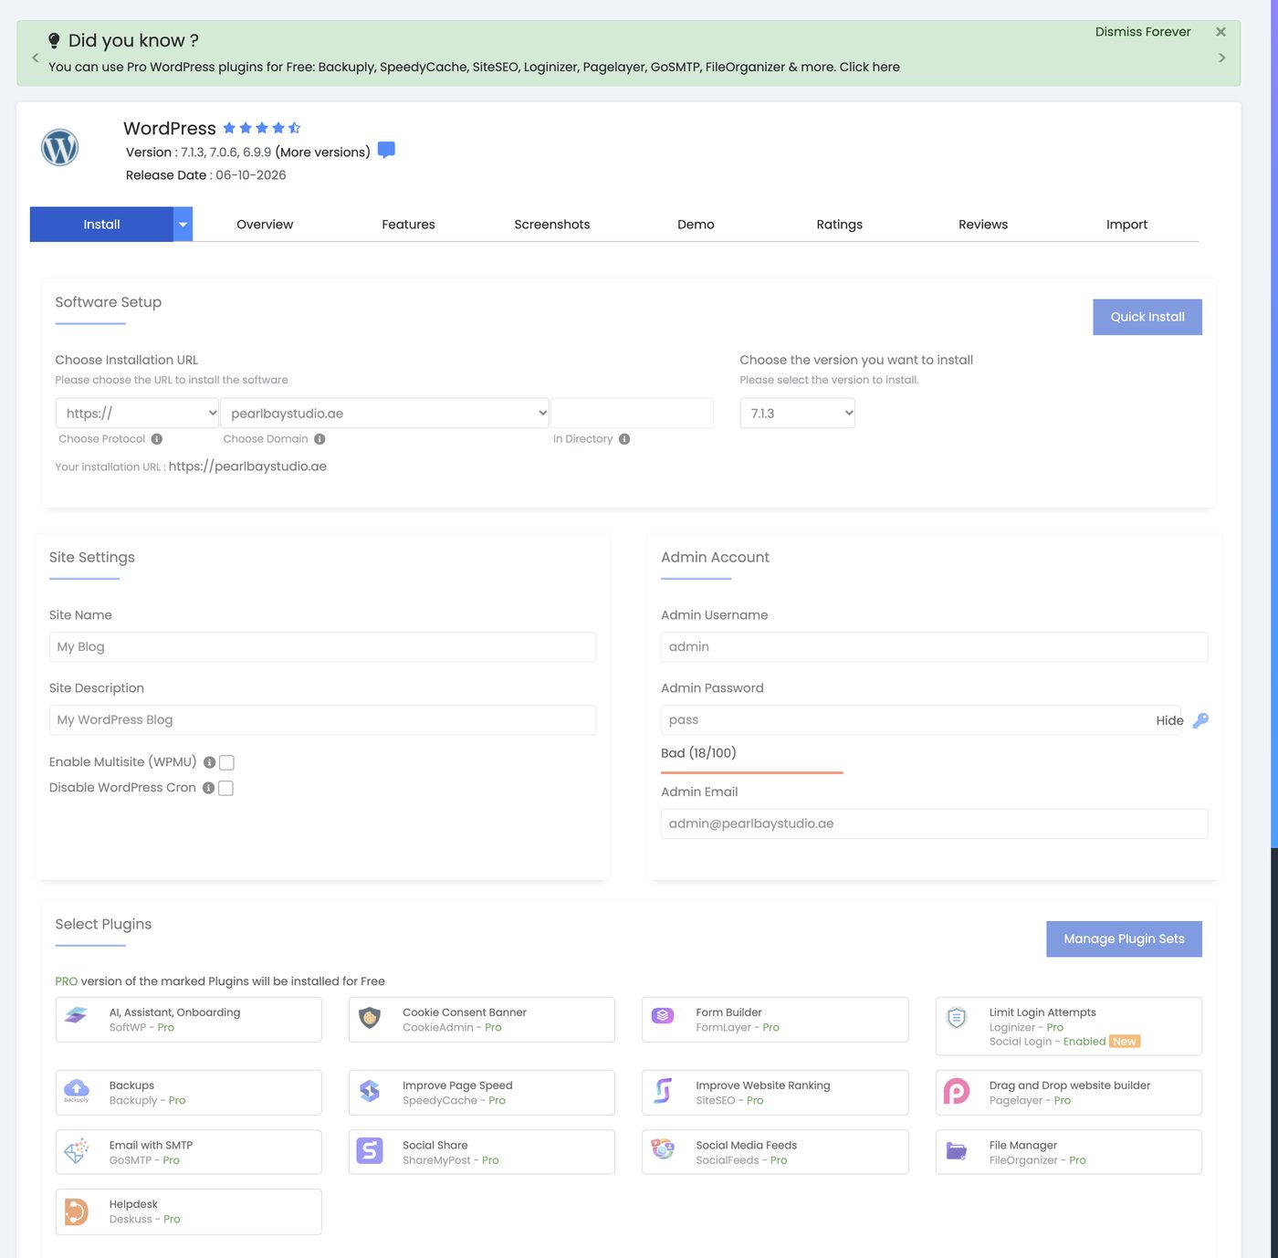
Task: Click Dismiss Forever link
Action: tap(1143, 32)
